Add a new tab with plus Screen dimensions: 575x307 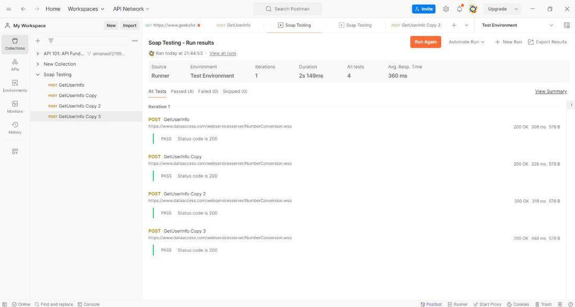pos(454,25)
